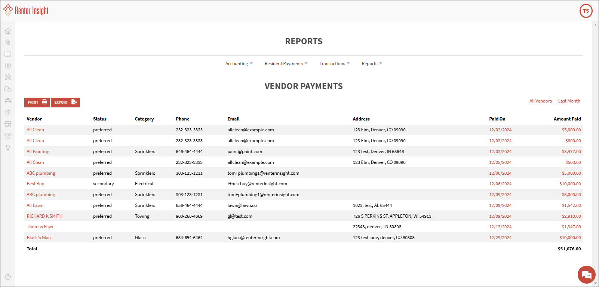This screenshot has width=599, height=287.
Task: Open the lightbulb ideas icon in sidebar
Action: (8, 147)
